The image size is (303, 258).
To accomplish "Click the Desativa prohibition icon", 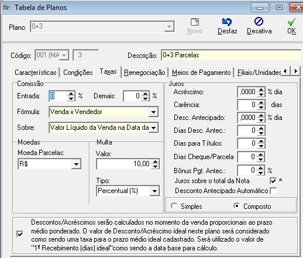I will (259, 22).
